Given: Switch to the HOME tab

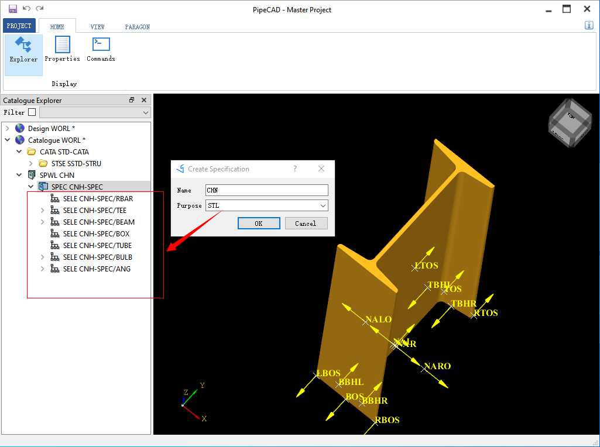Looking at the screenshot, I should click(x=57, y=26).
